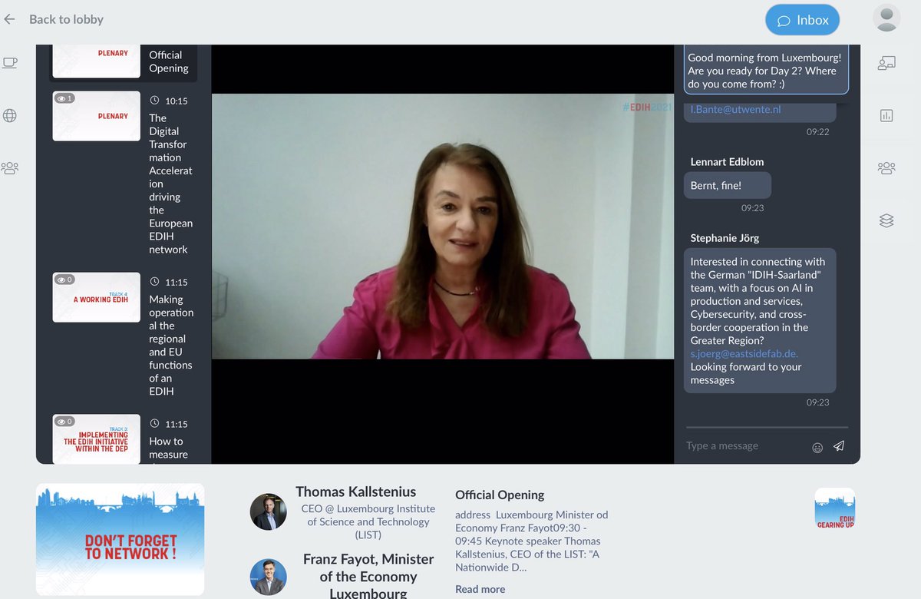Image resolution: width=921 pixels, height=599 pixels.
Task: Click the I.Bante@utwente.nl email link
Action: point(735,110)
